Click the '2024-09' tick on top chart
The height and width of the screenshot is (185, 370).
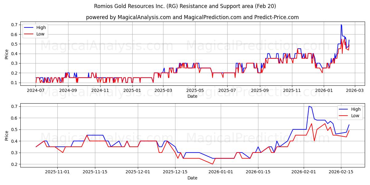coord(68,90)
